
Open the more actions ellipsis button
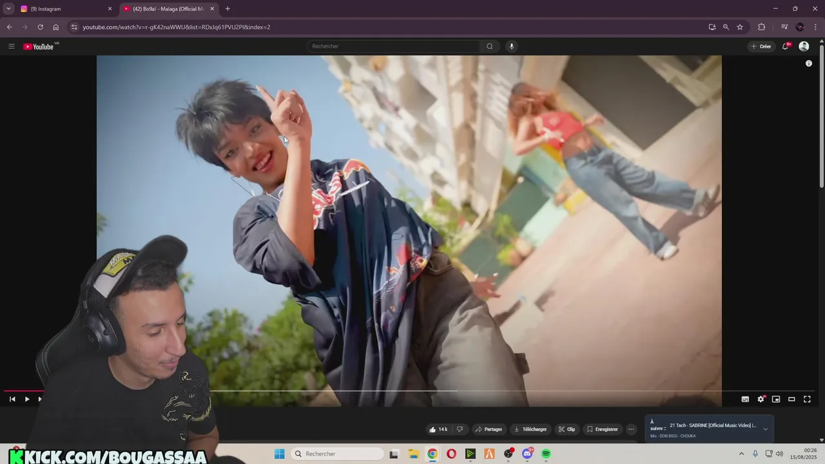coord(631,429)
